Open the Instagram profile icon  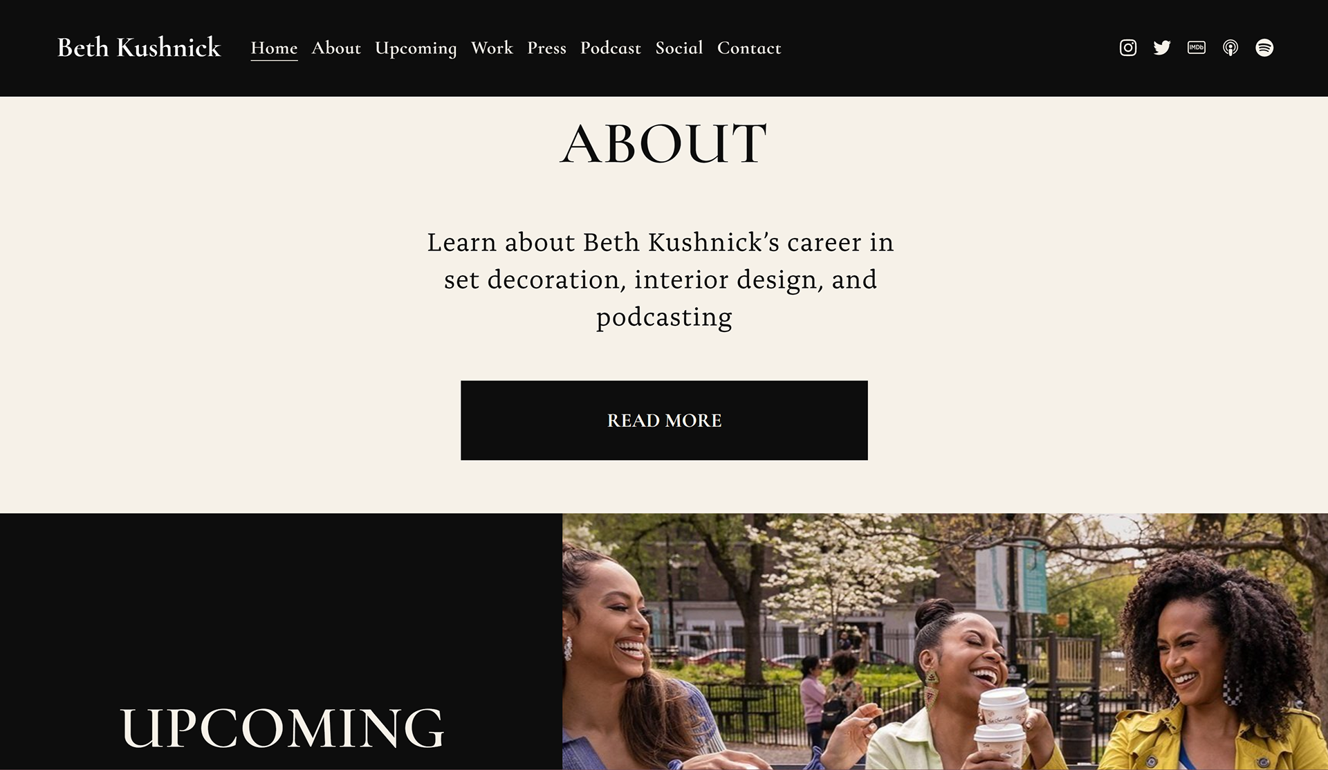click(x=1128, y=48)
